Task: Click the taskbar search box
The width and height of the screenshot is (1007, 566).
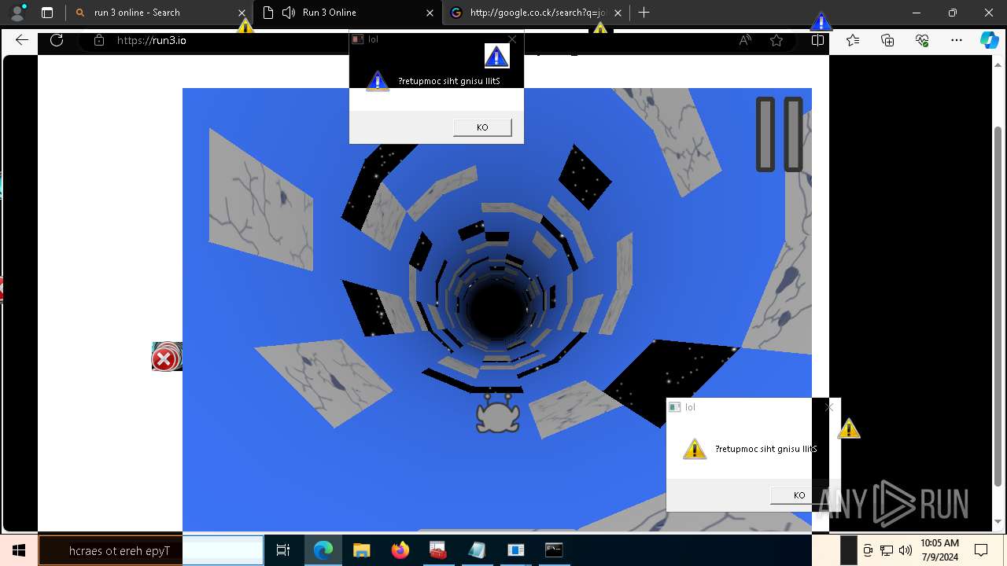Action: click(150, 550)
